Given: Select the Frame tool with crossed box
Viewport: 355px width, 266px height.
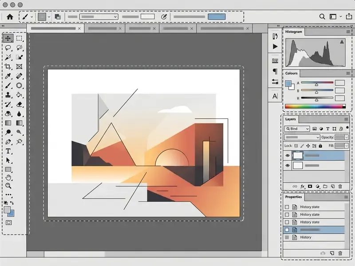Looking at the screenshot, I should pos(19,66).
